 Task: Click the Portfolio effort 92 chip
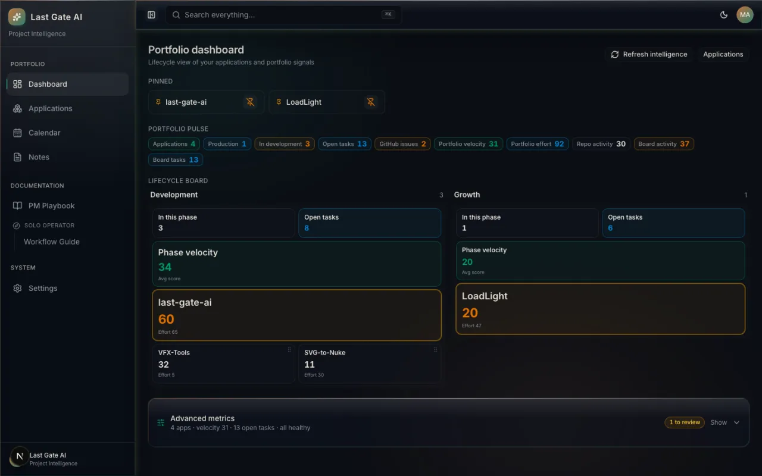tap(538, 144)
